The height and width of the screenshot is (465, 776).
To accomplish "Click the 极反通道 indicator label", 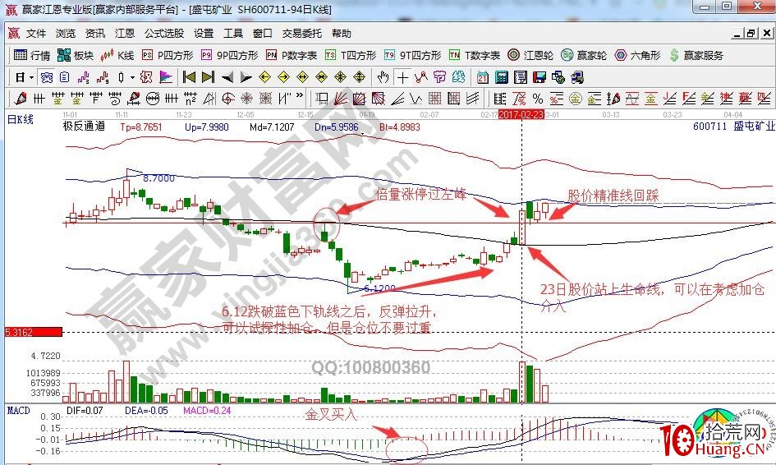I will (84, 127).
